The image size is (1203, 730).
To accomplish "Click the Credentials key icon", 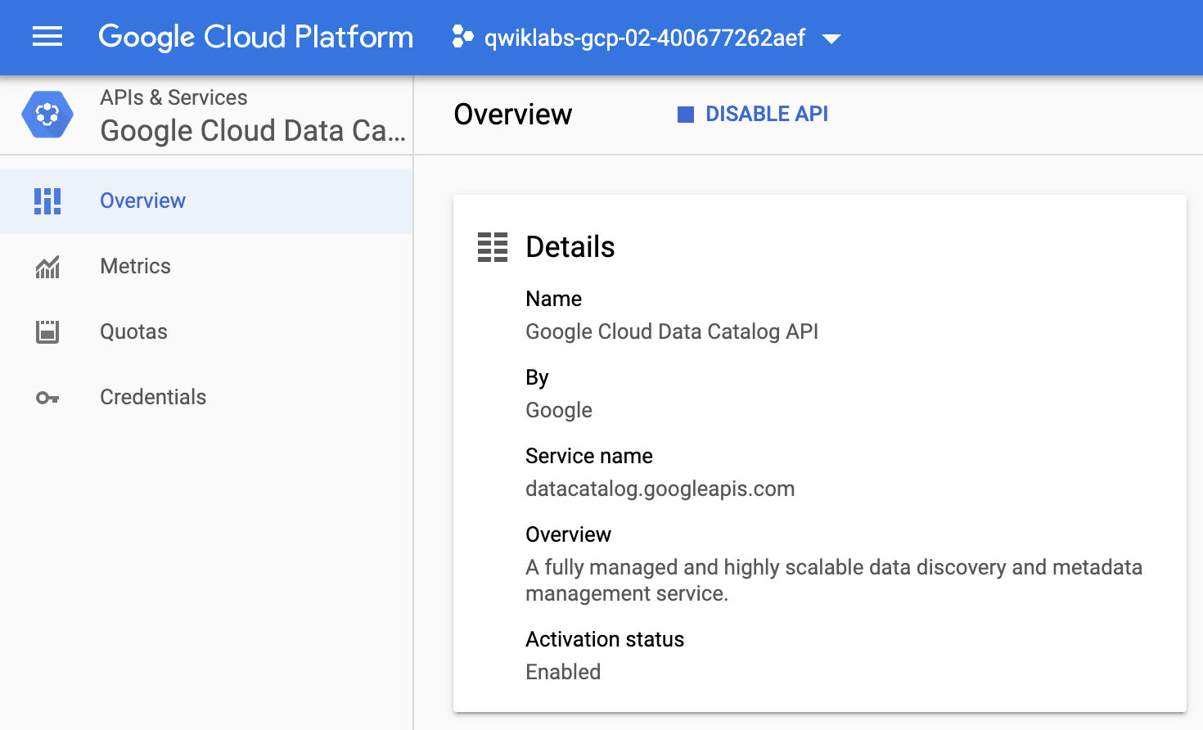I will [47, 398].
